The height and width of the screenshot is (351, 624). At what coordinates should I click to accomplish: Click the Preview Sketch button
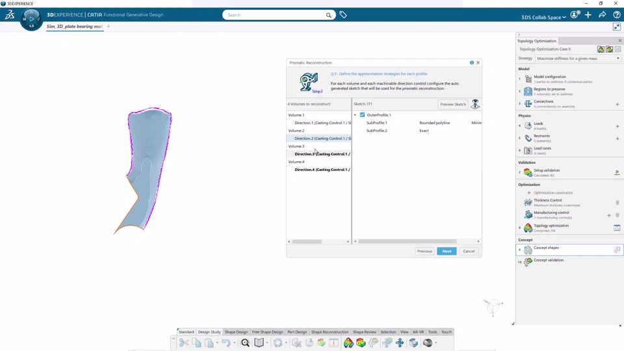click(453, 104)
